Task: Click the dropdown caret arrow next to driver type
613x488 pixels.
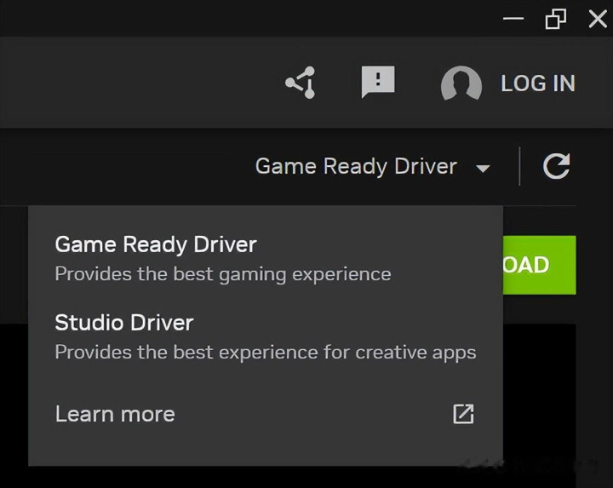Action: coord(483,169)
